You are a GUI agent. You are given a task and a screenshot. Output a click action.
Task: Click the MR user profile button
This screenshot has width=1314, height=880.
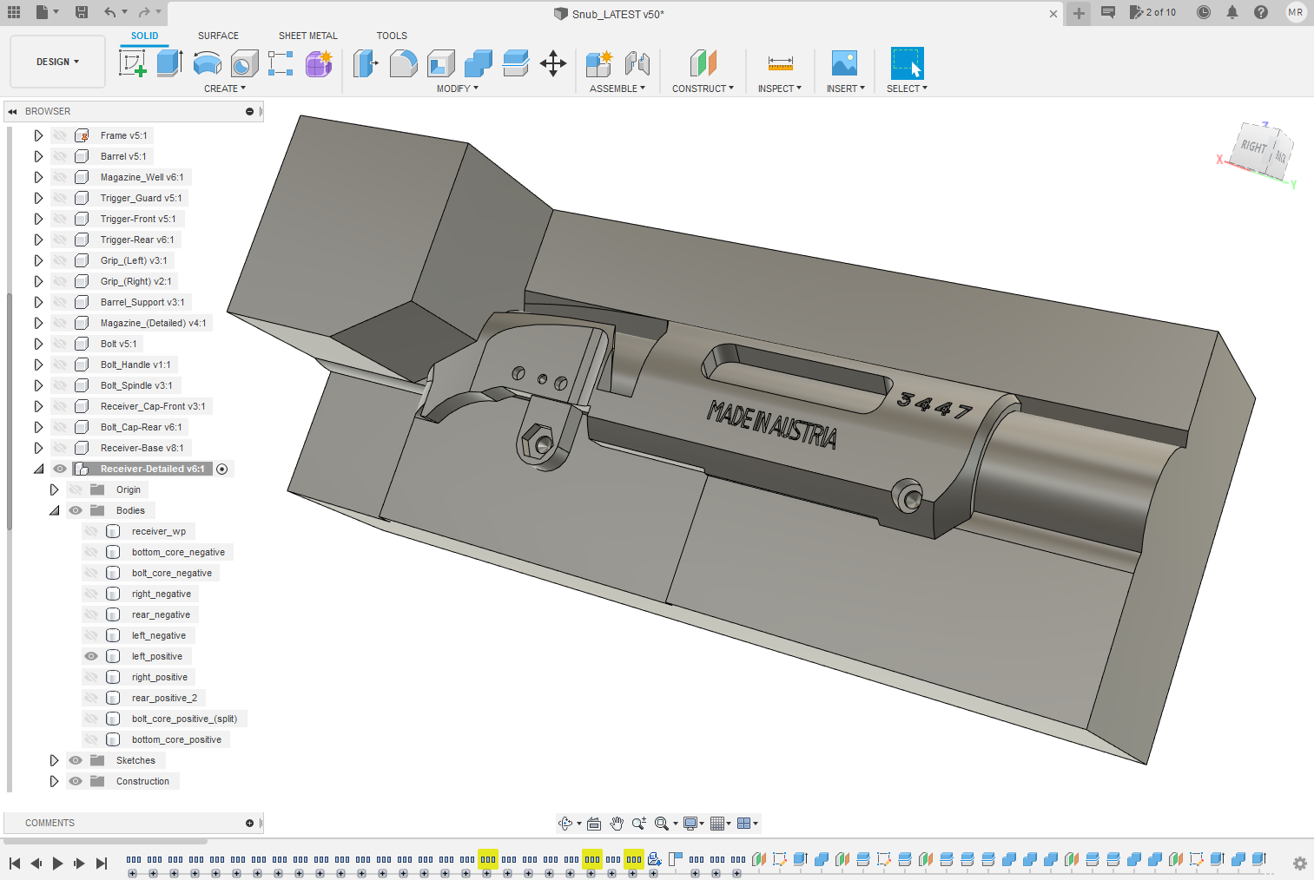coord(1295,12)
